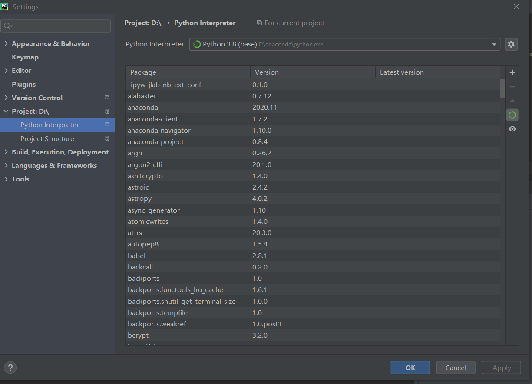Expand the Editor section
532x384 pixels.
[6, 70]
